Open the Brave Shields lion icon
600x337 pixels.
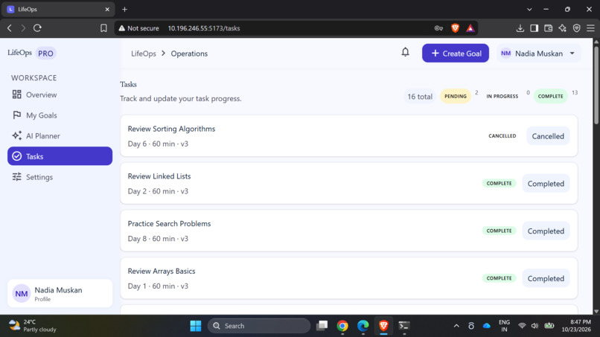coord(455,28)
